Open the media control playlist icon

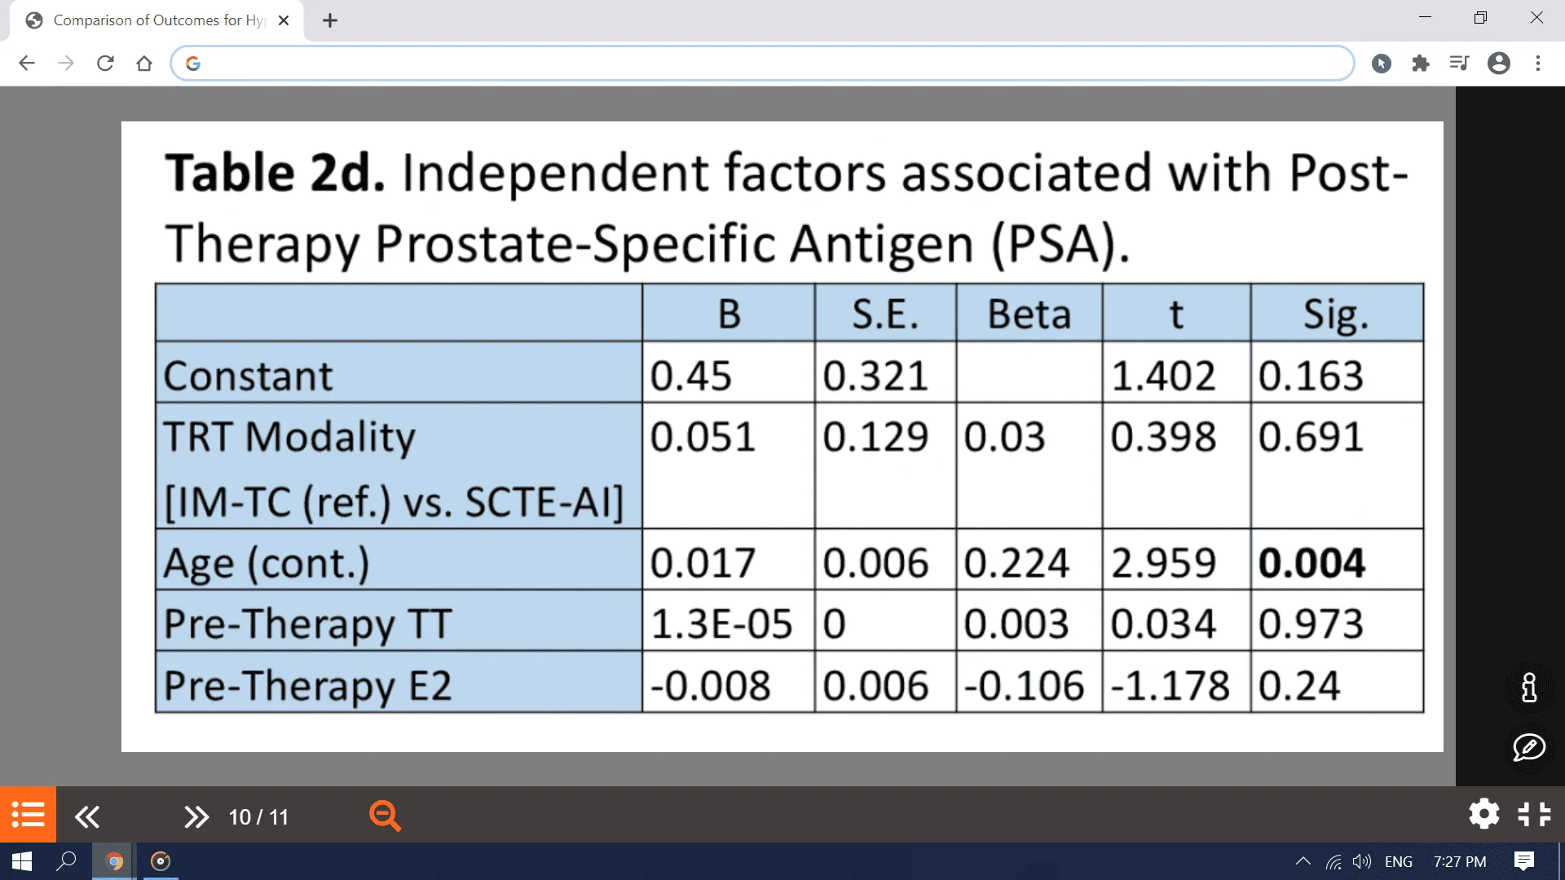pyautogui.click(x=1459, y=63)
